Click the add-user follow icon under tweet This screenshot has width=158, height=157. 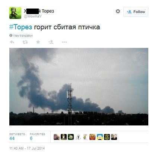click(51, 42)
